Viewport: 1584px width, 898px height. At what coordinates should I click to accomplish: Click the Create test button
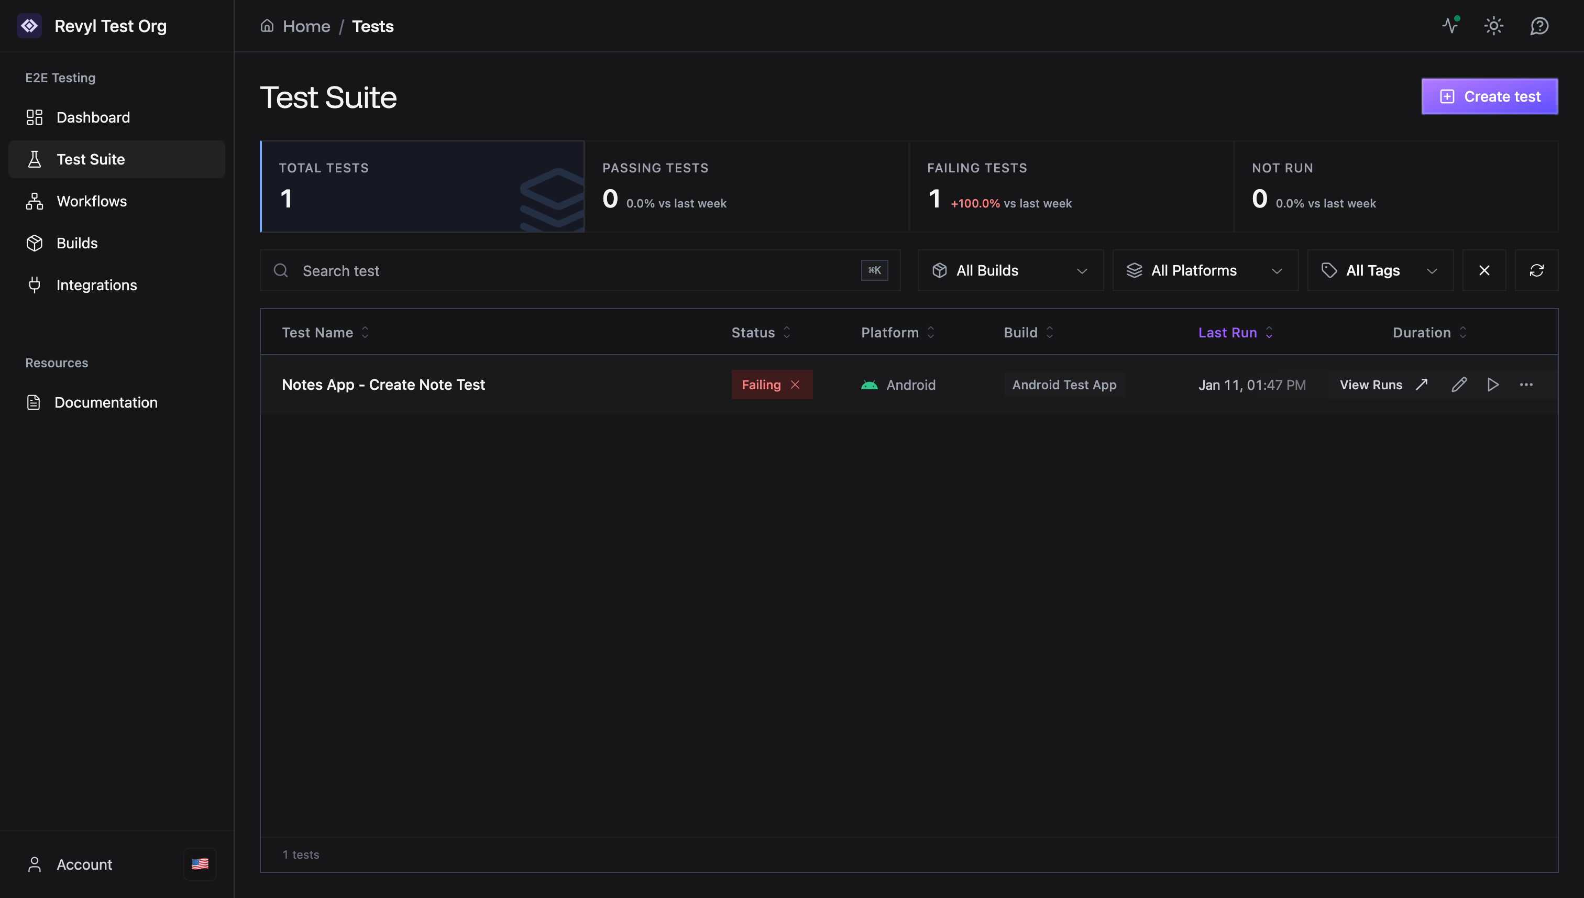click(1489, 96)
